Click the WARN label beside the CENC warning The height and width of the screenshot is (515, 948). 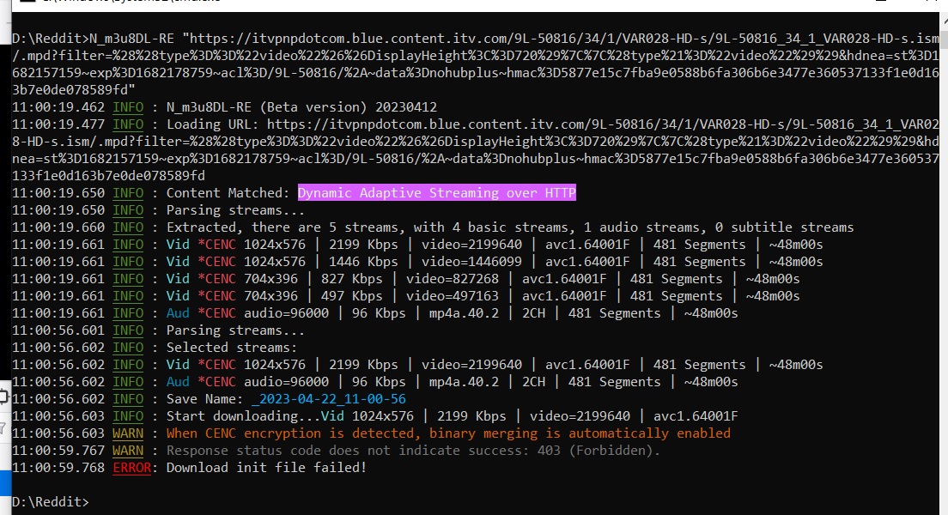(x=128, y=433)
